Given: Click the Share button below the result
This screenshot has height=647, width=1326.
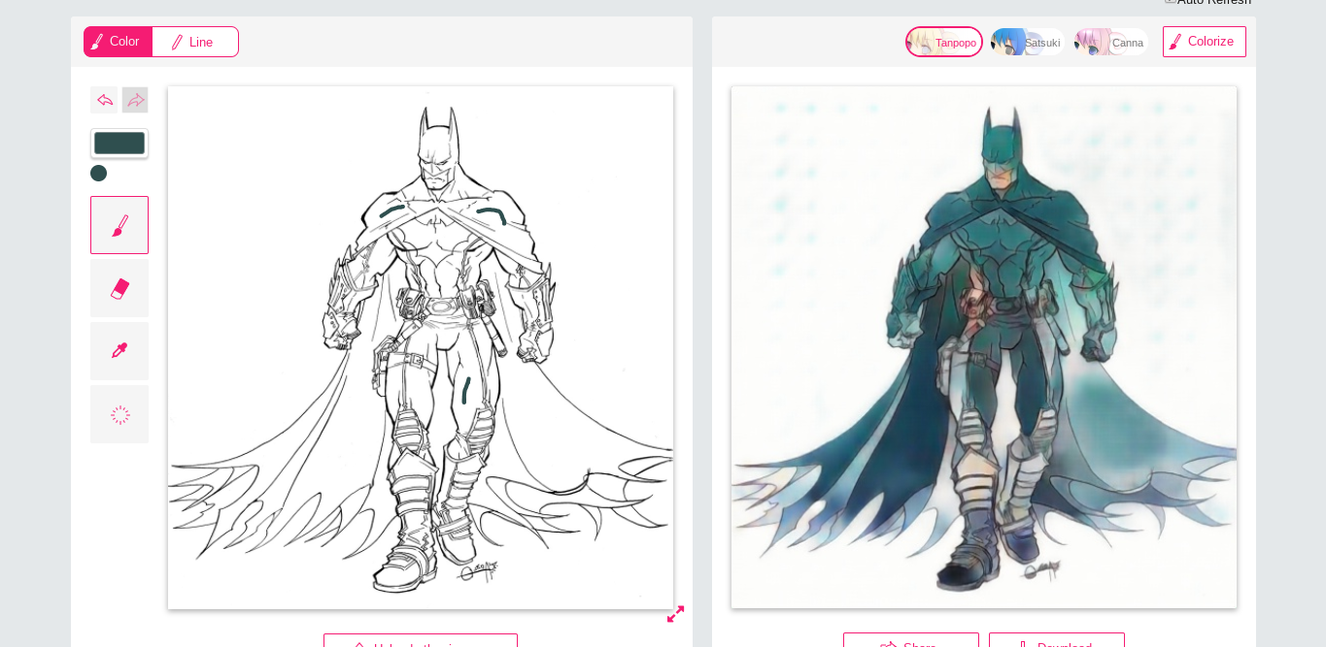Looking at the screenshot, I should [910, 641].
